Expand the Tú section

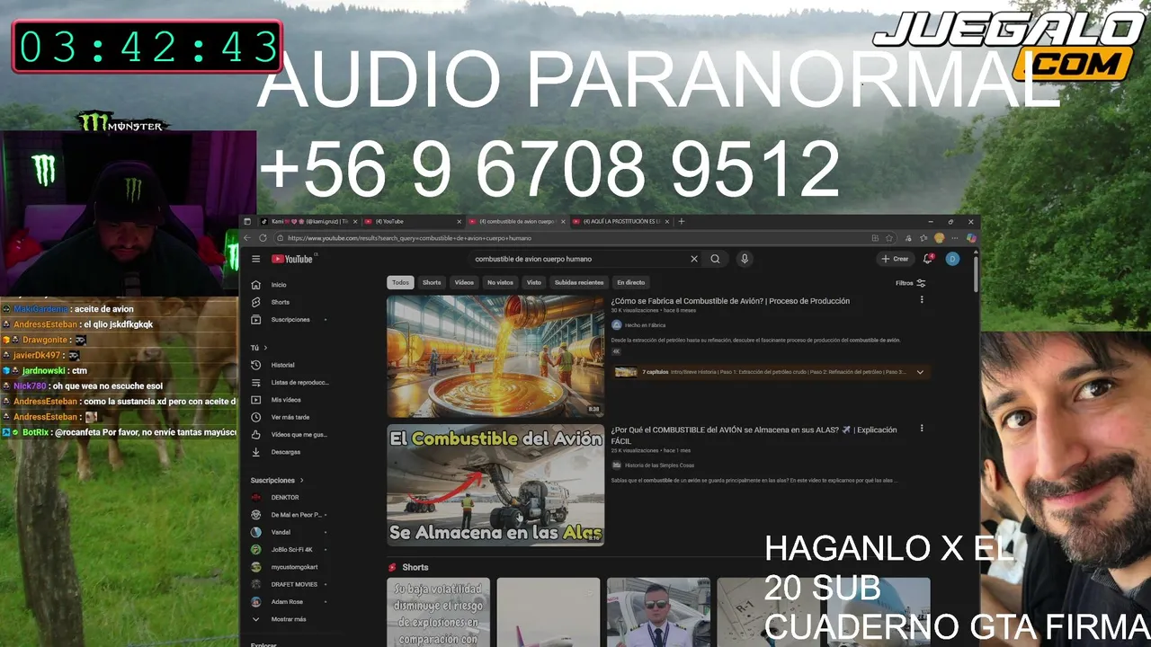pos(259,348)
